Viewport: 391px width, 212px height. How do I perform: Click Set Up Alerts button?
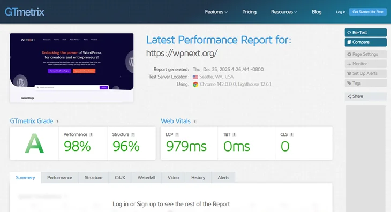pyautogui.click(x=366, y=73)
